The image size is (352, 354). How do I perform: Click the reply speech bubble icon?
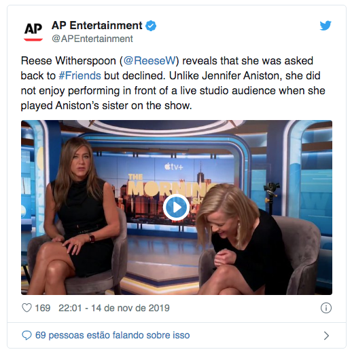[27, 335]
